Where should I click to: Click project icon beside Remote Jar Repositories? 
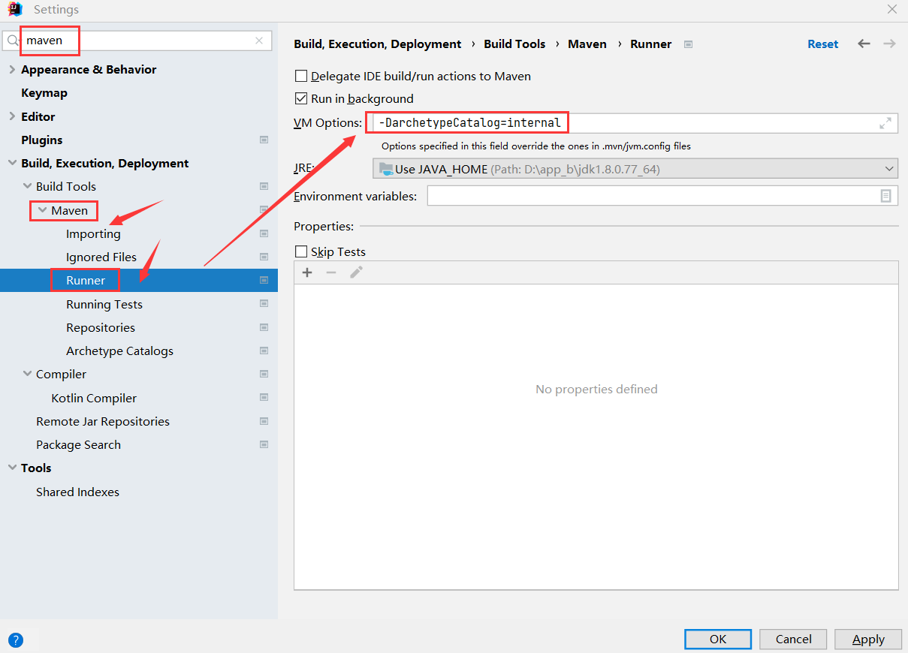click(264, 421)
